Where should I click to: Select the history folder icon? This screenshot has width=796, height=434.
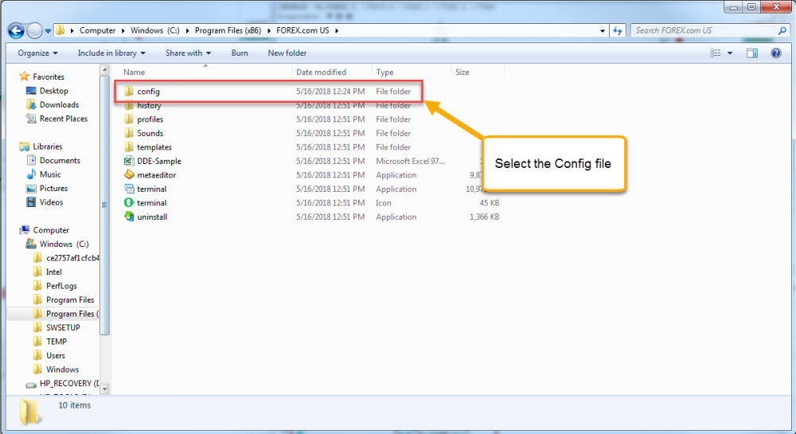(129, 105)
